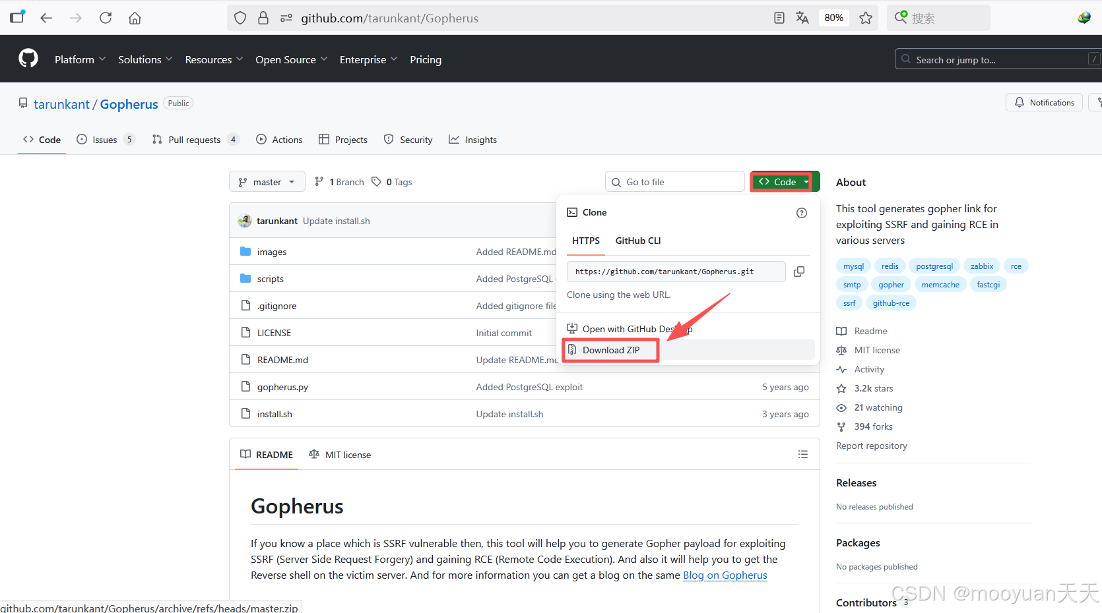Open the README.md file
1102x613 pixels.
click(x=282, y=360)
